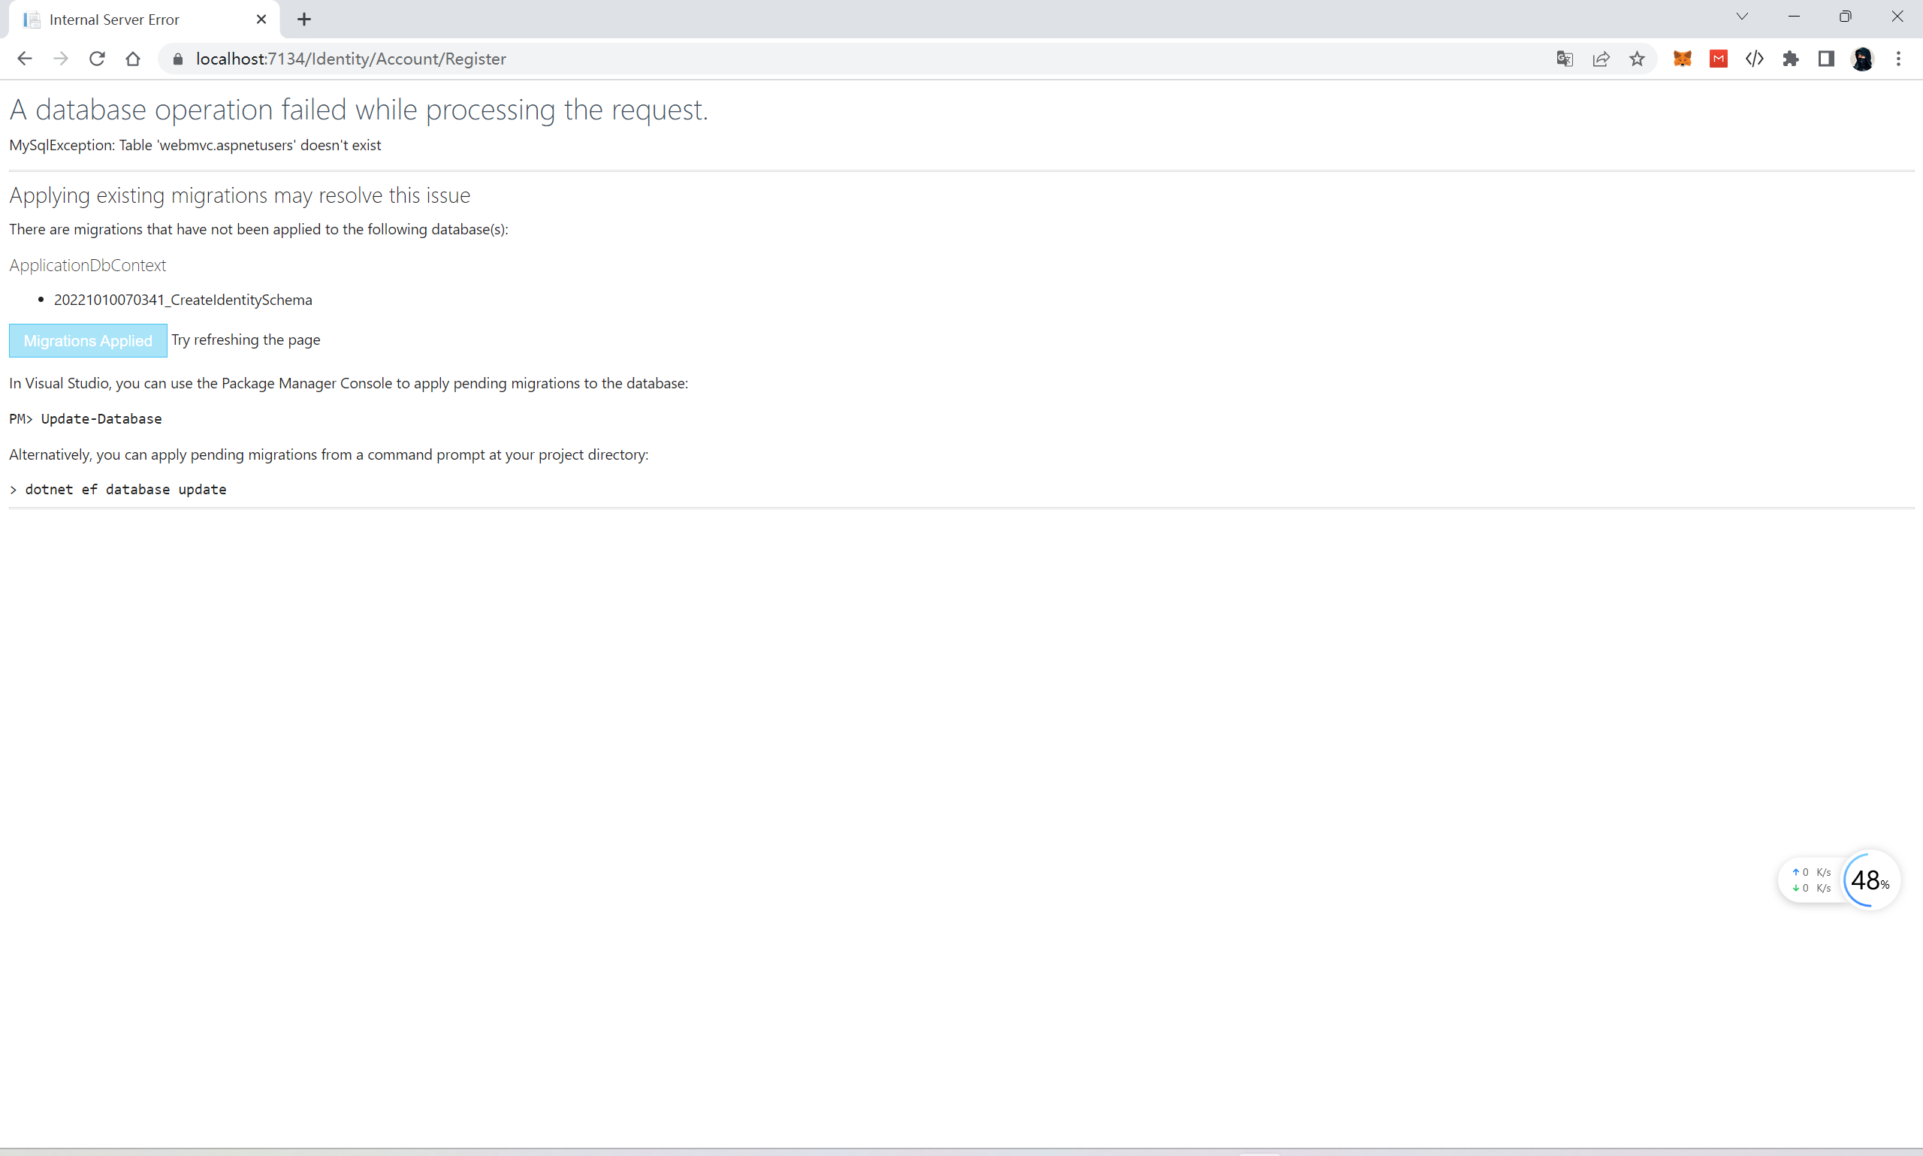Go to the browser home page
This screenshot has width=1923, height=1156.
coord(132,59)
